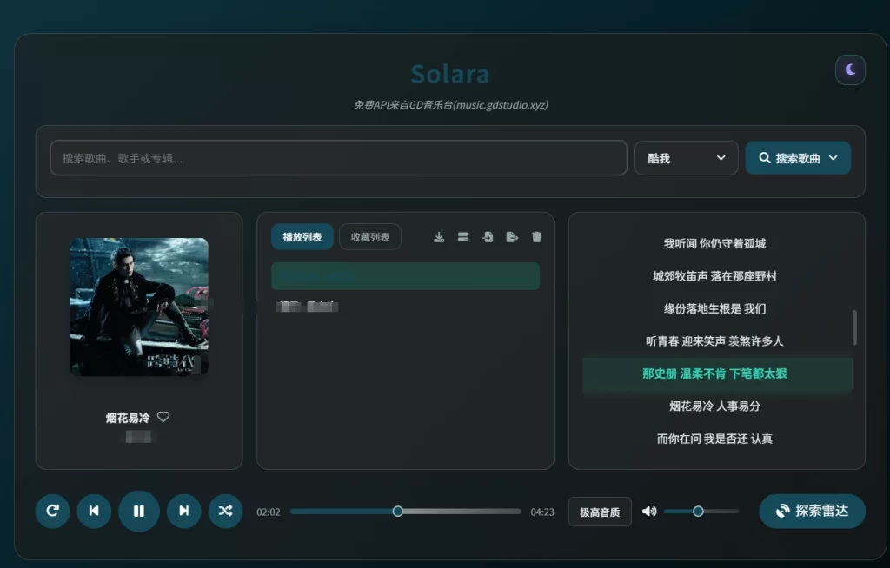Click the 探索雷达 button

click(x=812, y=512)
